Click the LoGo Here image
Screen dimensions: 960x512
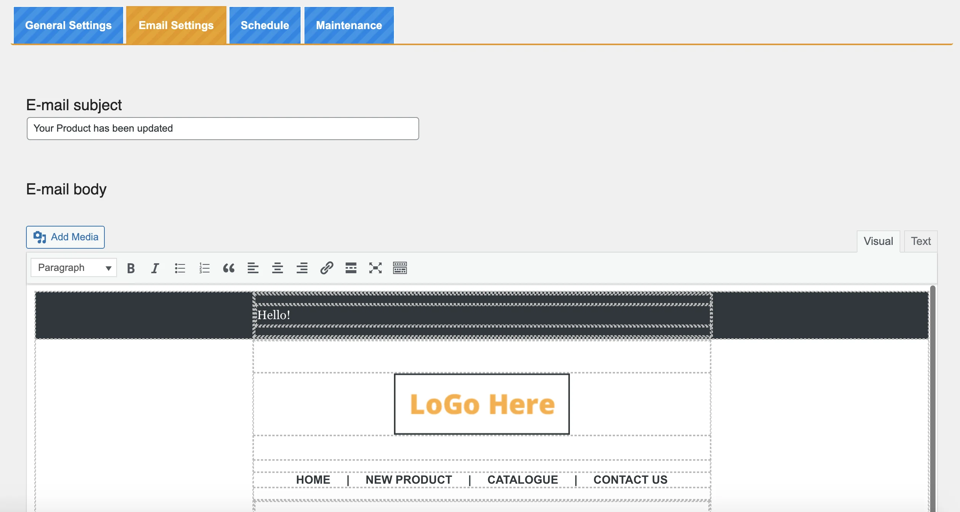point(482,404)
